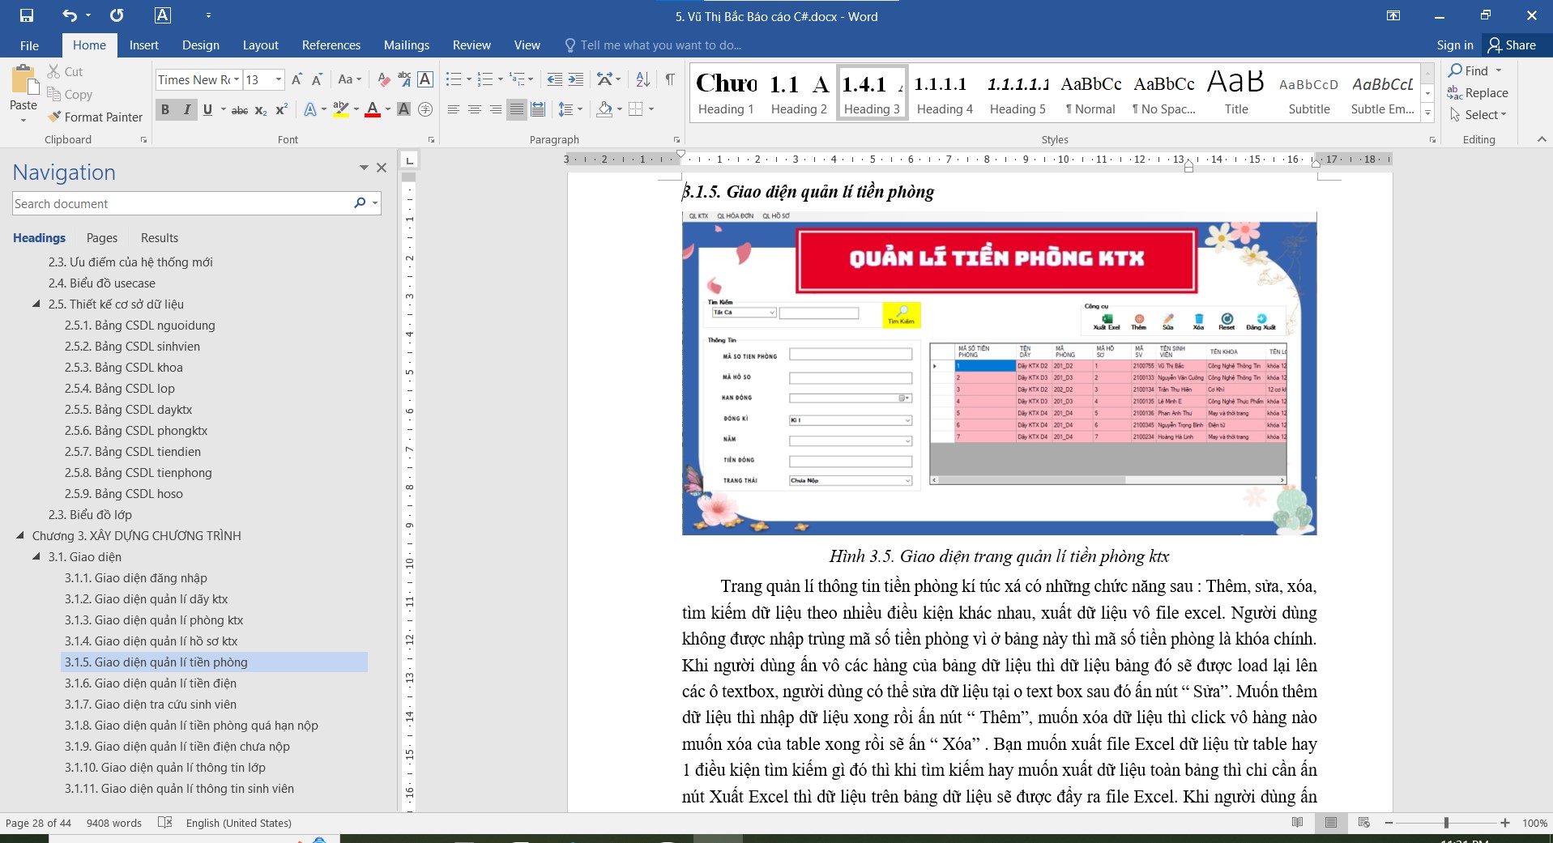The width and height of the screenshot is (1553, 843).
Task: Click Format Painter
Action: pos(95,117)
